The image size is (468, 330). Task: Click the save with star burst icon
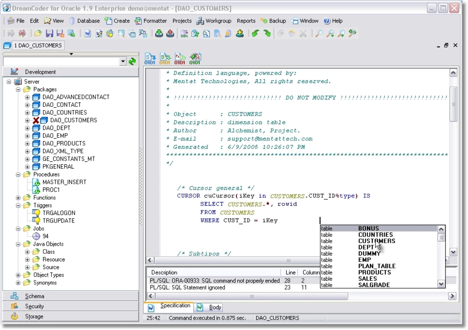[x=60, y=33]
